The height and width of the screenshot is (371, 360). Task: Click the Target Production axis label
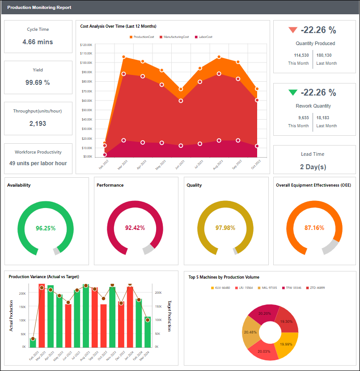169,316
